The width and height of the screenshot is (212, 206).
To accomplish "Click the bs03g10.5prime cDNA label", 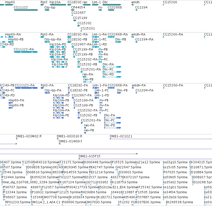I will click(x=175, y=162).
